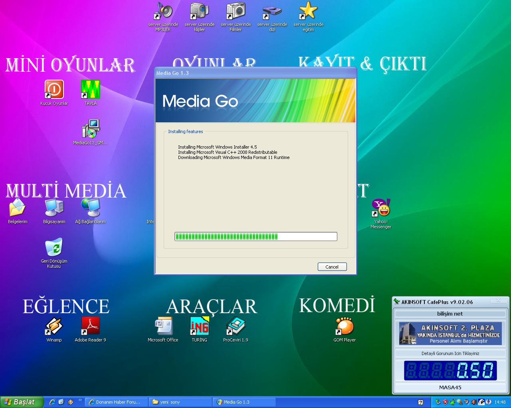
Task: Click Winamp quick launch icon
Action: 71,402
